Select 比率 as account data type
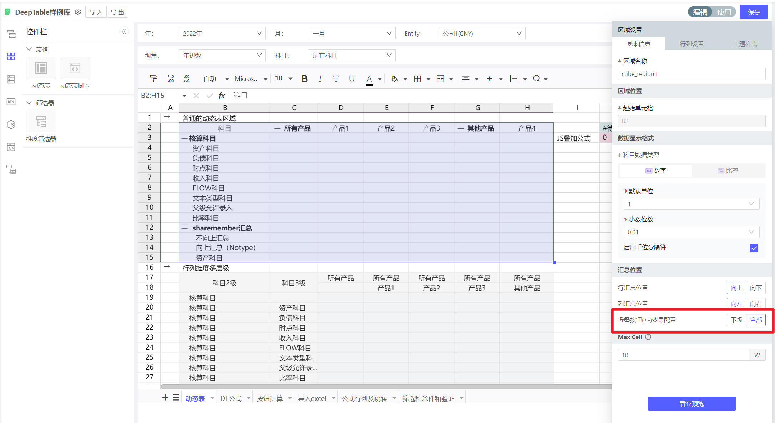The image size is (775, 423). point(728,171)
